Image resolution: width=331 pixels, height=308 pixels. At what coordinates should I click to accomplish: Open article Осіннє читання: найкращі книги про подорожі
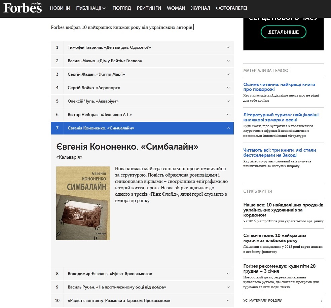[x=279, y=87]
